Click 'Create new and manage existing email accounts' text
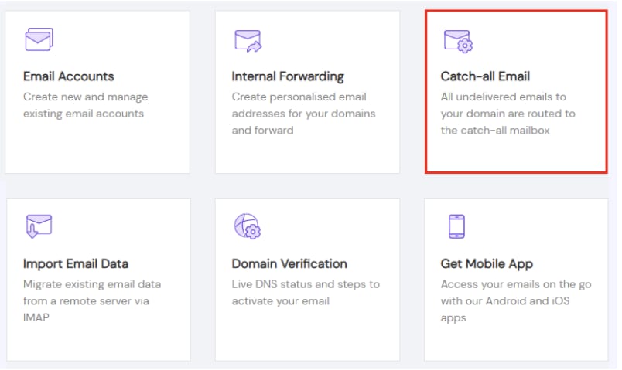Viewport: 622px width, 370px height. (x=85, y=105)
